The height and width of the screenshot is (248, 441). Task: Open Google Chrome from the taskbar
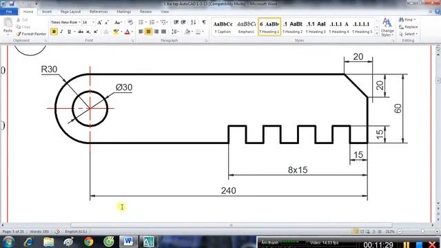coord(89,242)
